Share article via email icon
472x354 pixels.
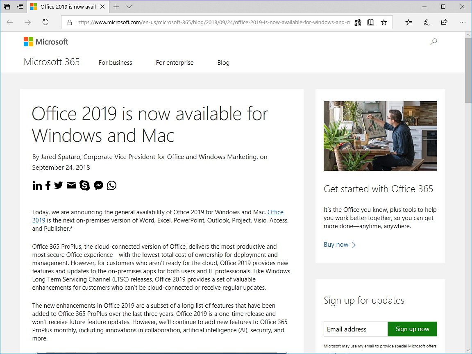[x=71, y=186]
